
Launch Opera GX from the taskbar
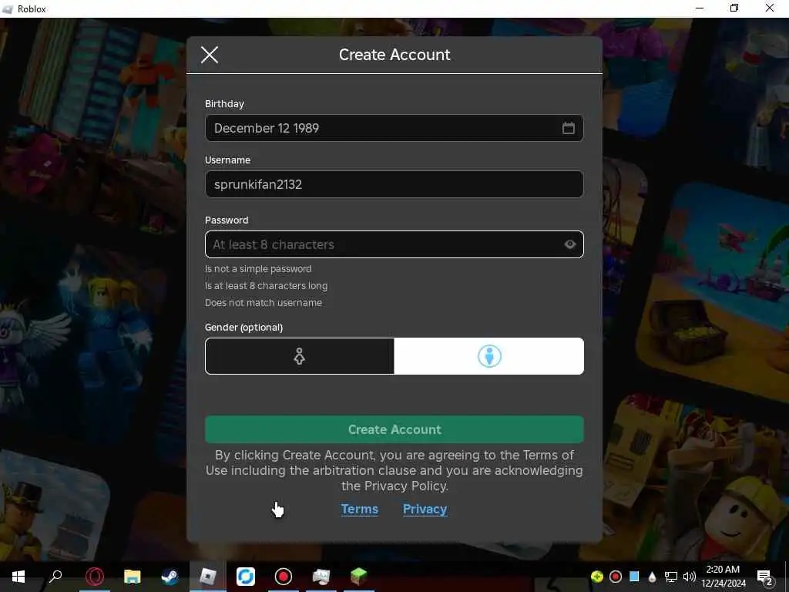pos(95,577)
